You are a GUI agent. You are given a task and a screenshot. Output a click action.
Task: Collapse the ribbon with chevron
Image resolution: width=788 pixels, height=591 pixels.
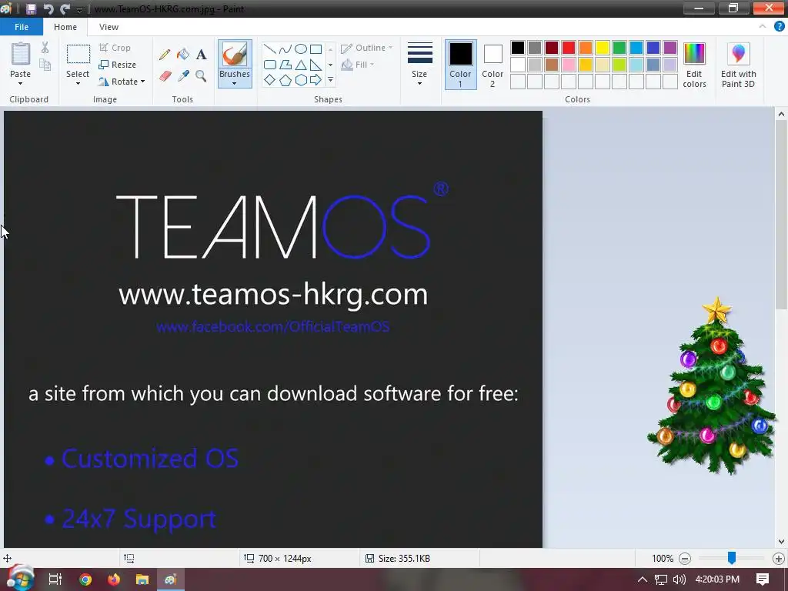(x=763, y=27)
